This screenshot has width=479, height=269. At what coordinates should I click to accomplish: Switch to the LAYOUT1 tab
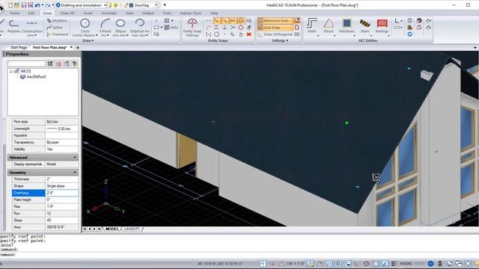pyautogui.click(x=132, y=229)
